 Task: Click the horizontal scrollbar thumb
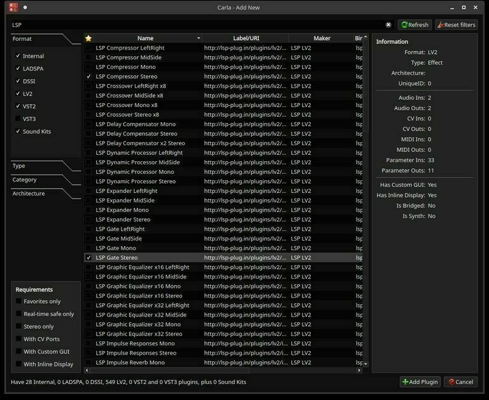169,370
